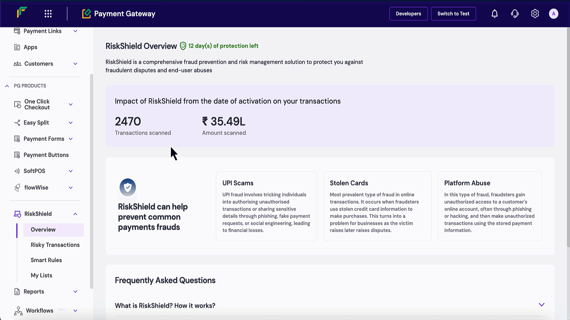Click the user avatar icon

pos(553,14)
